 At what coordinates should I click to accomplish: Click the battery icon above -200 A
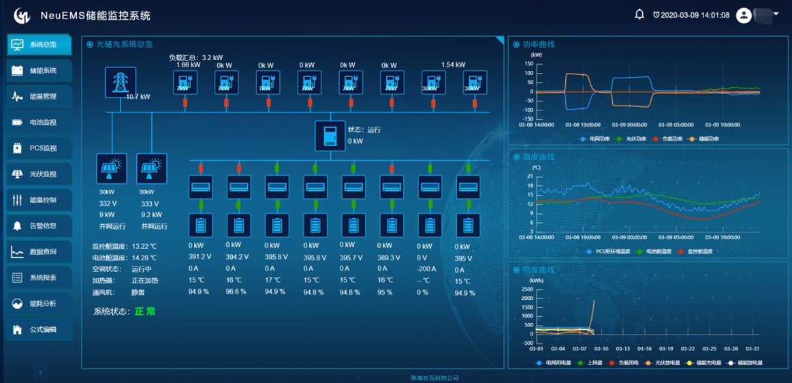pyautogui.click(x=430, y=226)
